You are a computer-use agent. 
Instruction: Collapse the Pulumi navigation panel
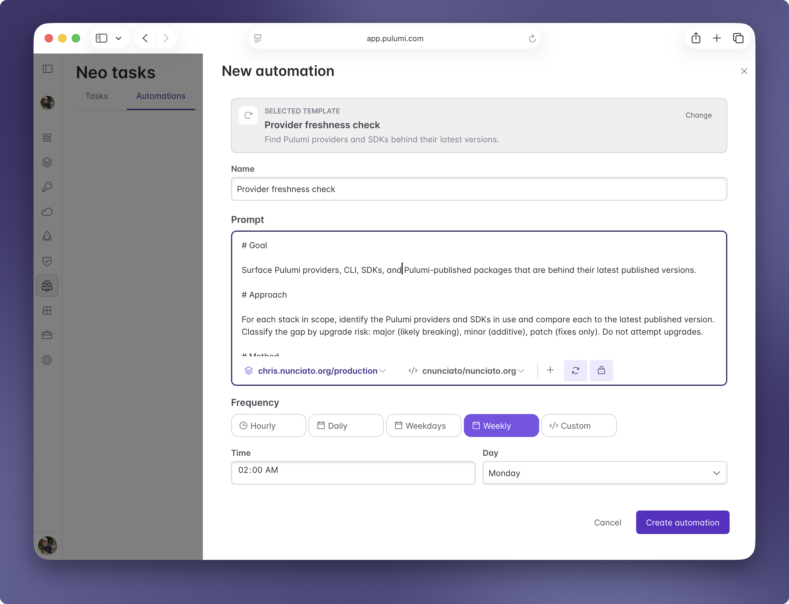47,69
